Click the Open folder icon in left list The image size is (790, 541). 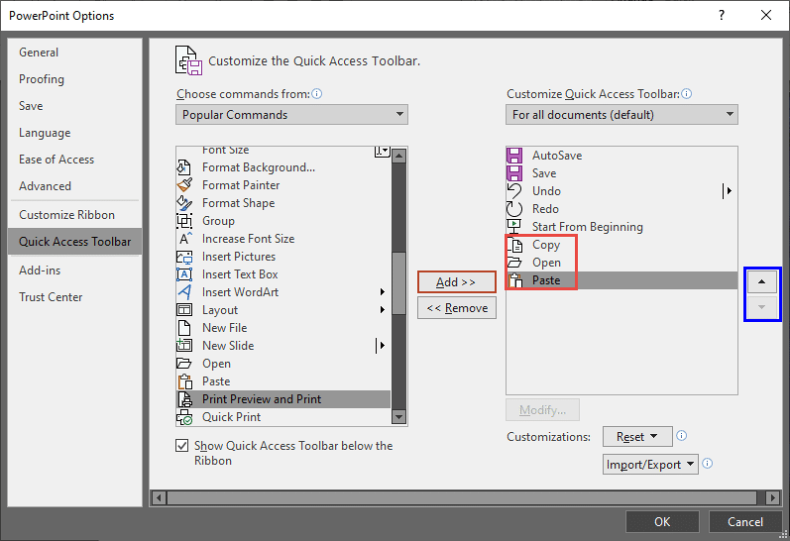pos(184,364)
